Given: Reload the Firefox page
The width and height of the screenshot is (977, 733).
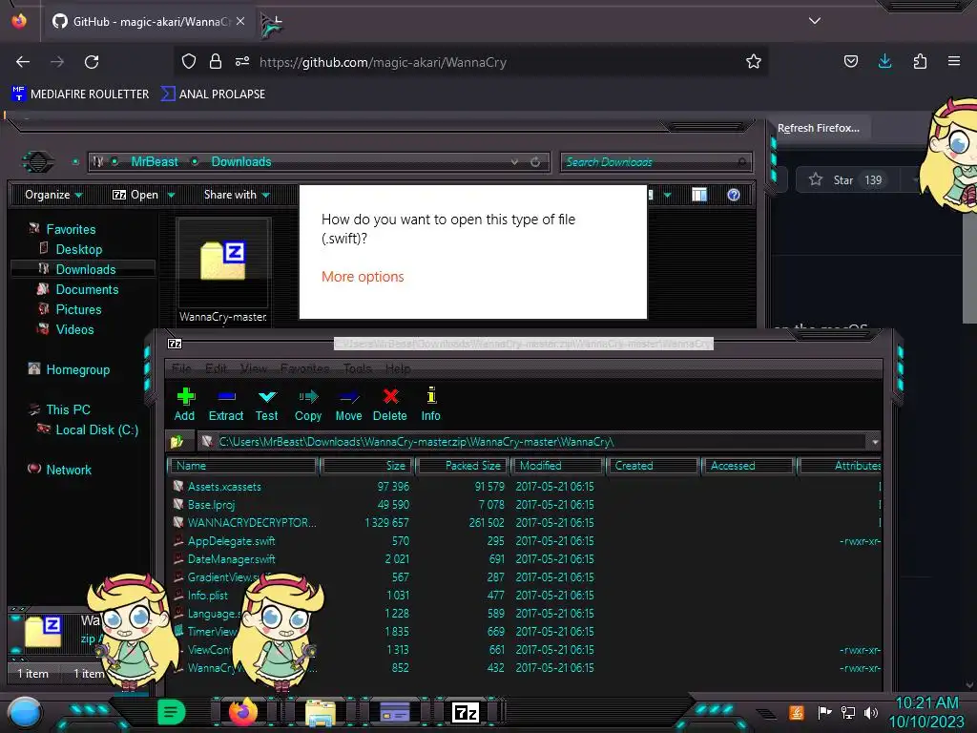Looking at the screenshot, I should point(92,62).
